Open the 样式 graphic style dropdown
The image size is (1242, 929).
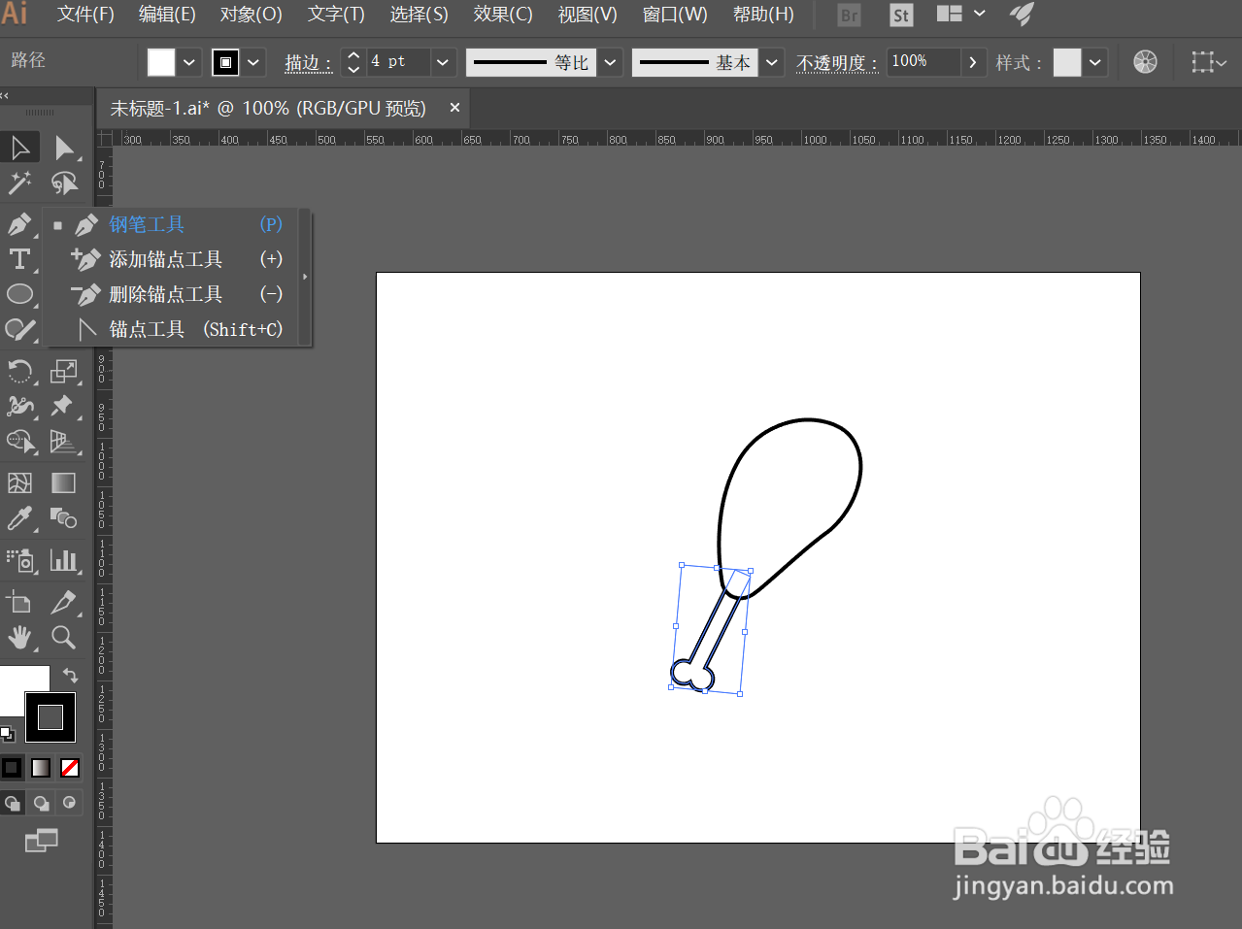pos(1095,62)
